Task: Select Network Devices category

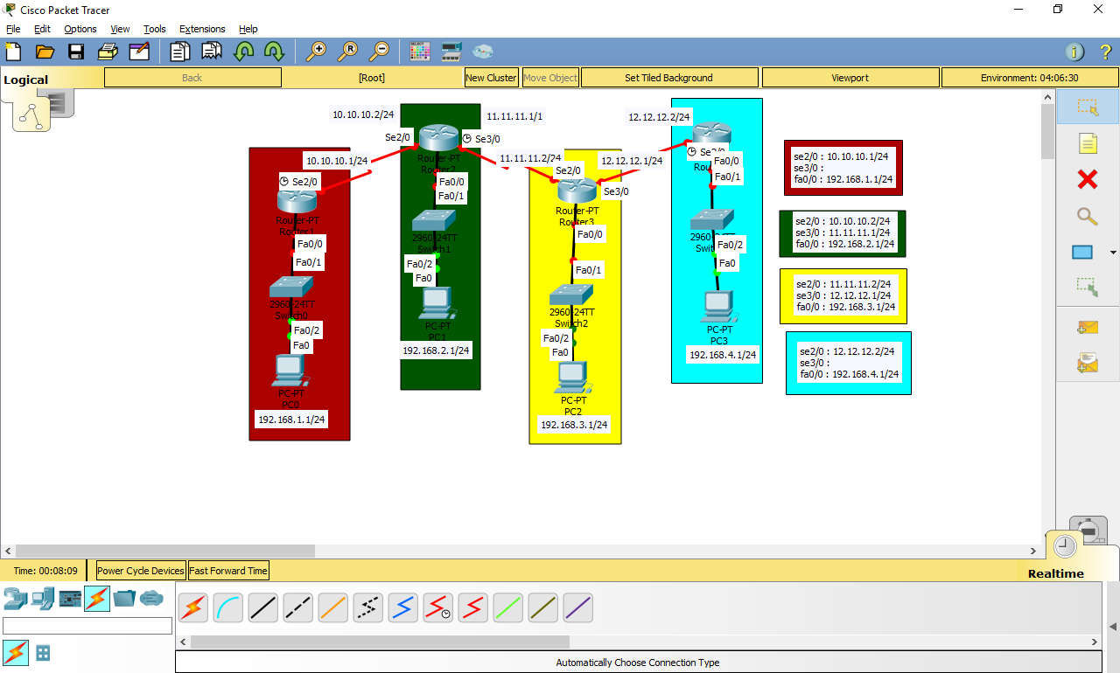Action: 15,599
